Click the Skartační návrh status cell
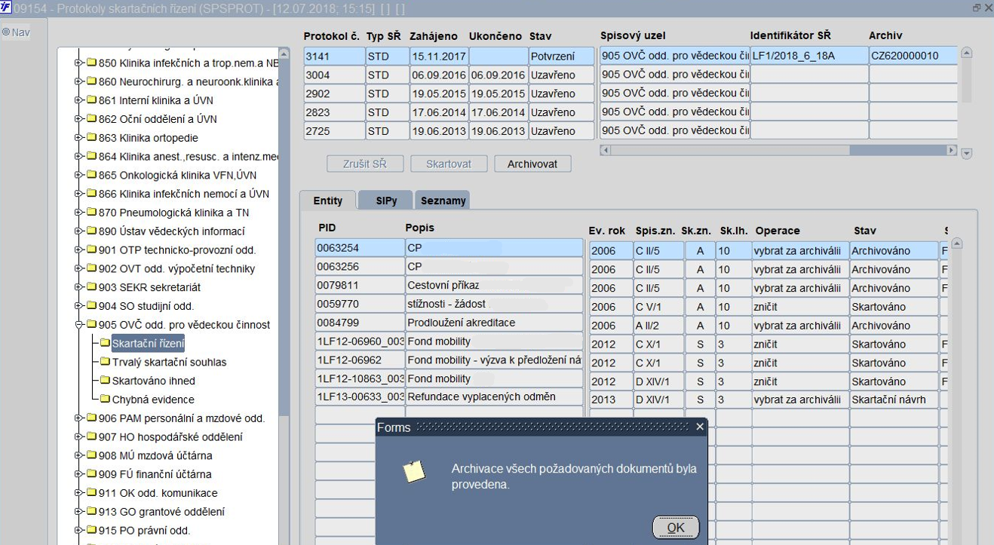Screen dimensions: 994x545 tap(894, 400)
